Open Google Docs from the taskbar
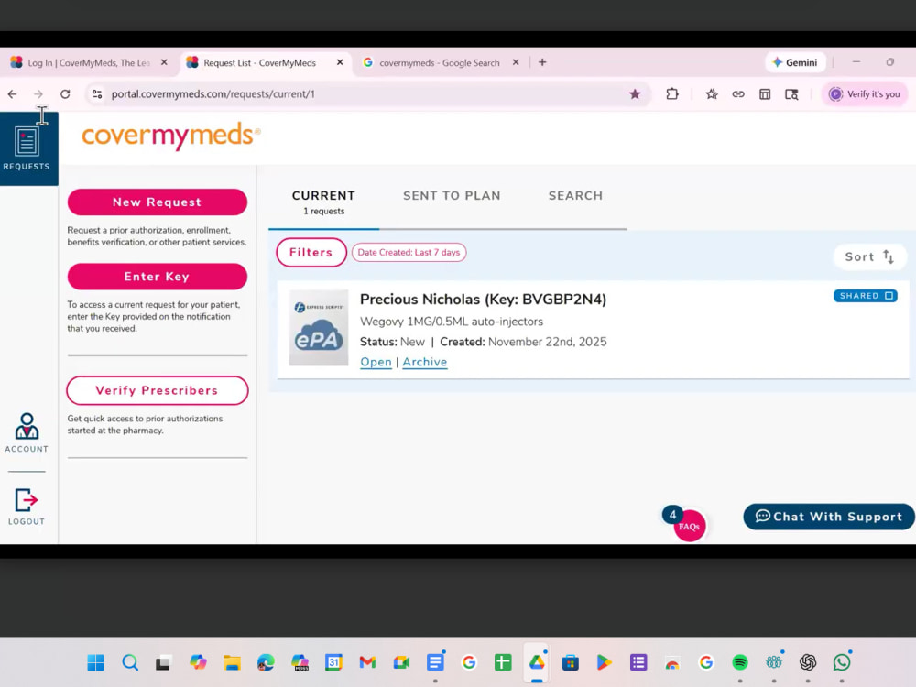 pyautogui.click(x=434, y=662)
